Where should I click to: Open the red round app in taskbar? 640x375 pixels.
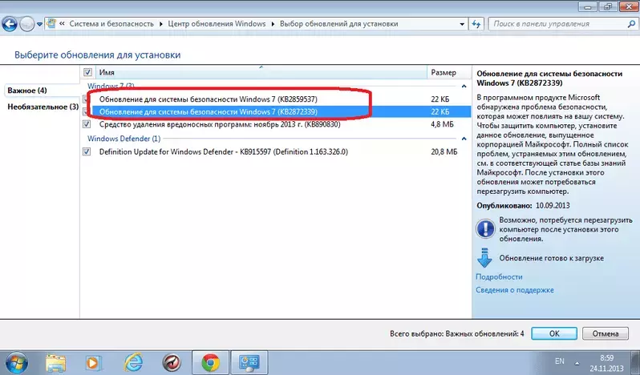pyautogui.click(x=172, y=363)
